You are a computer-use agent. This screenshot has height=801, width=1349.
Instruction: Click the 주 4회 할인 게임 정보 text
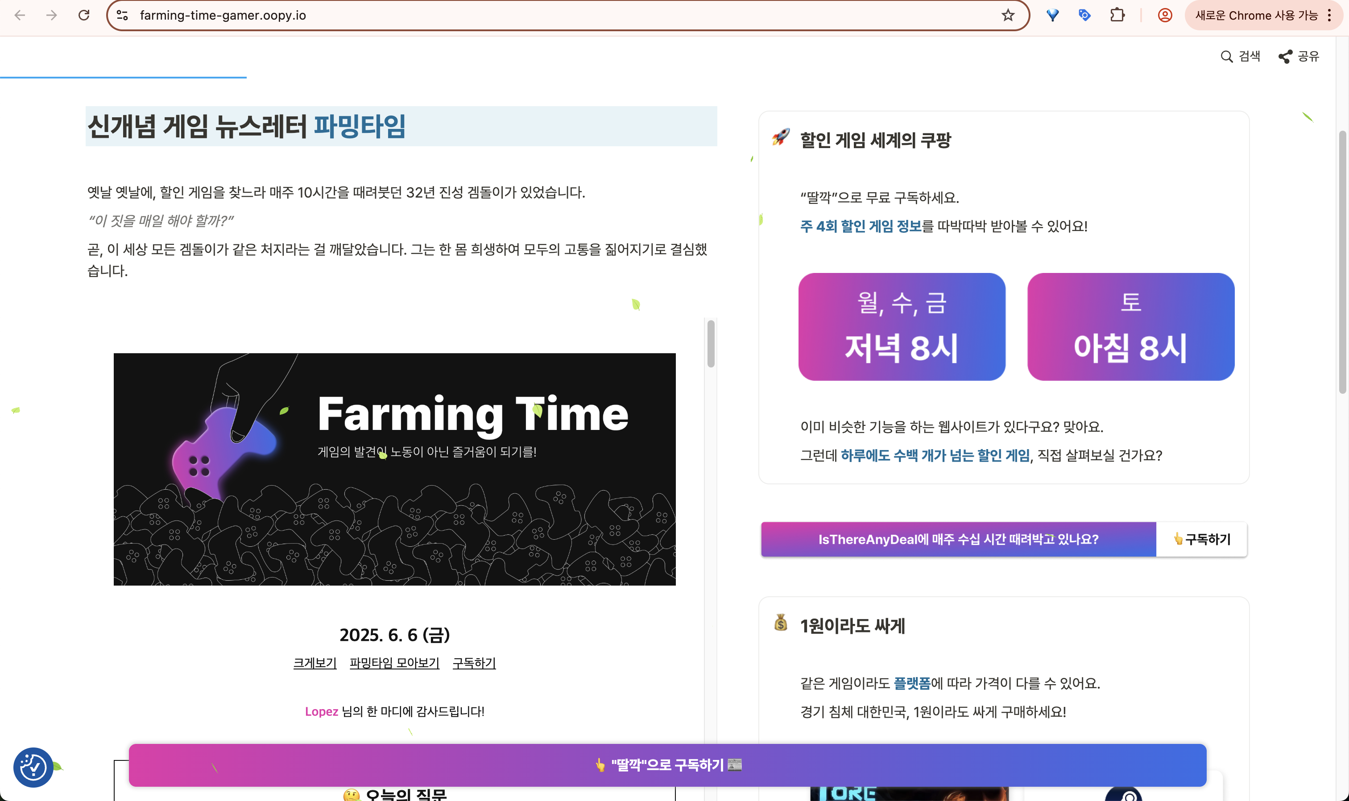(861, 226)
